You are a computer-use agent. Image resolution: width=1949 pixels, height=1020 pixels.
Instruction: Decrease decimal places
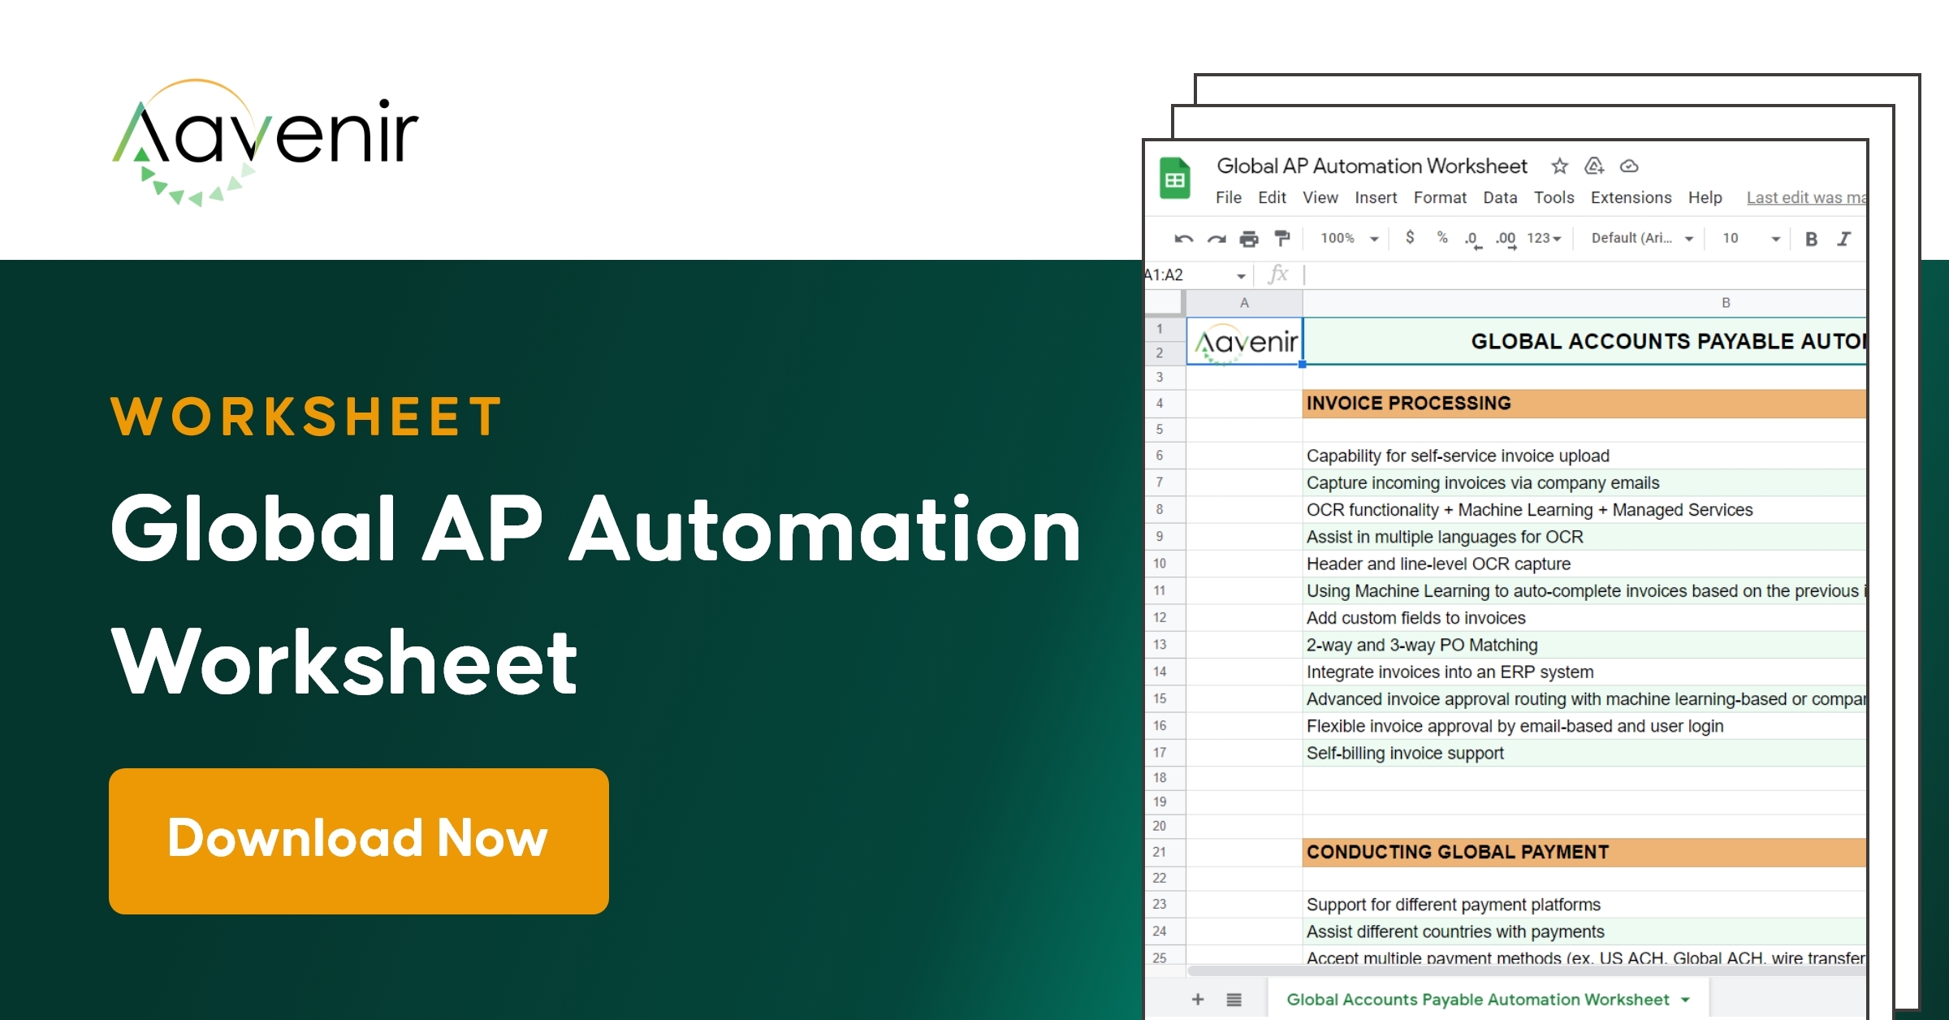[1473, 240]
